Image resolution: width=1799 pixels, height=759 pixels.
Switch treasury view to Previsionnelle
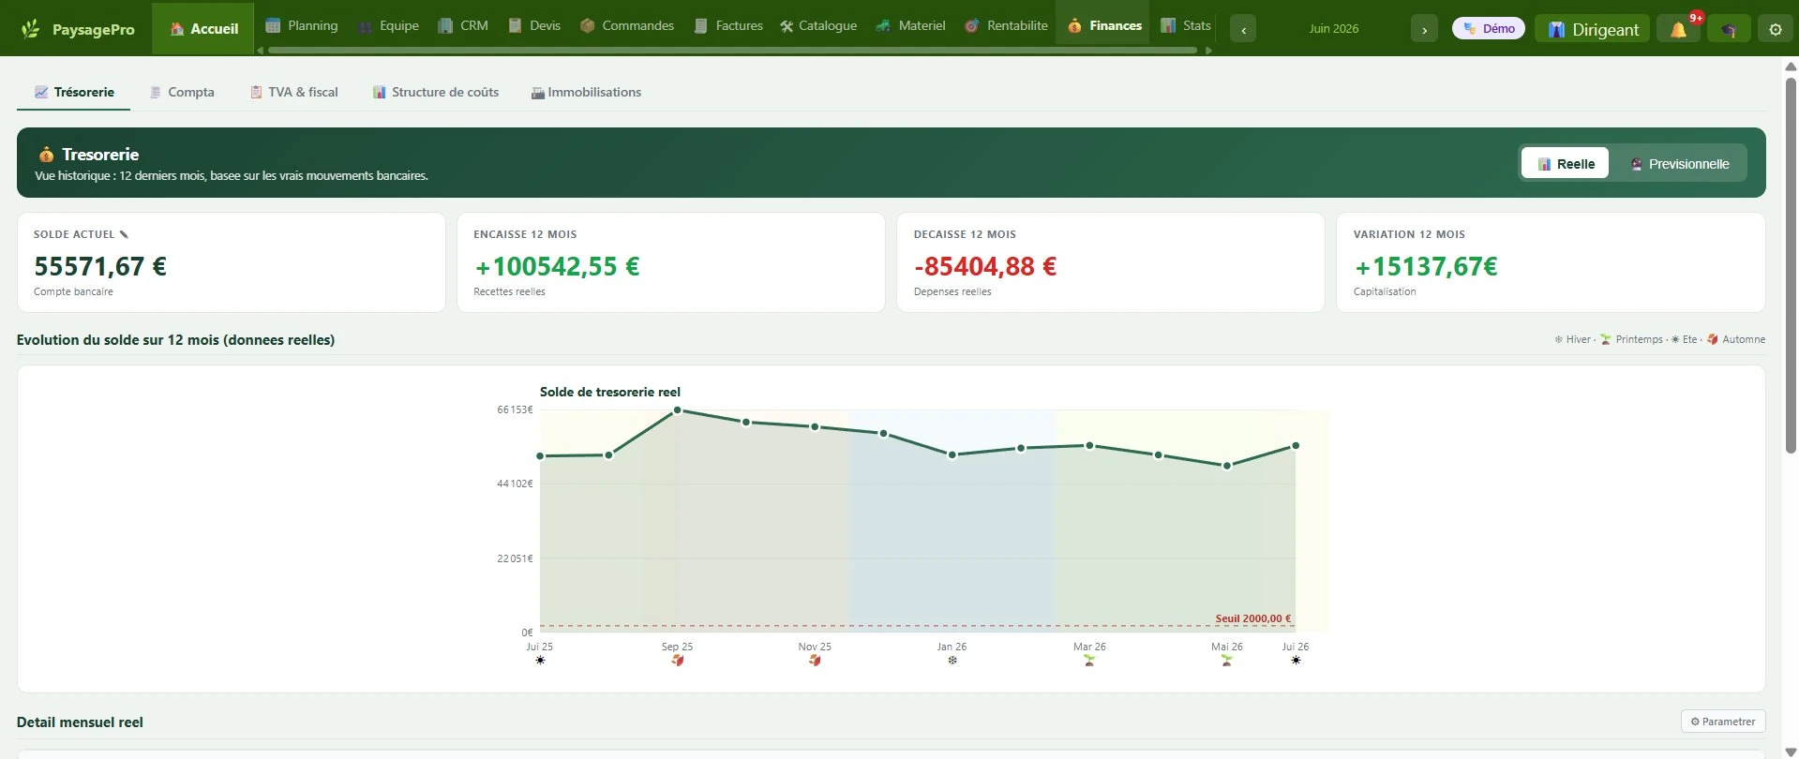[x=1678, y=163]
